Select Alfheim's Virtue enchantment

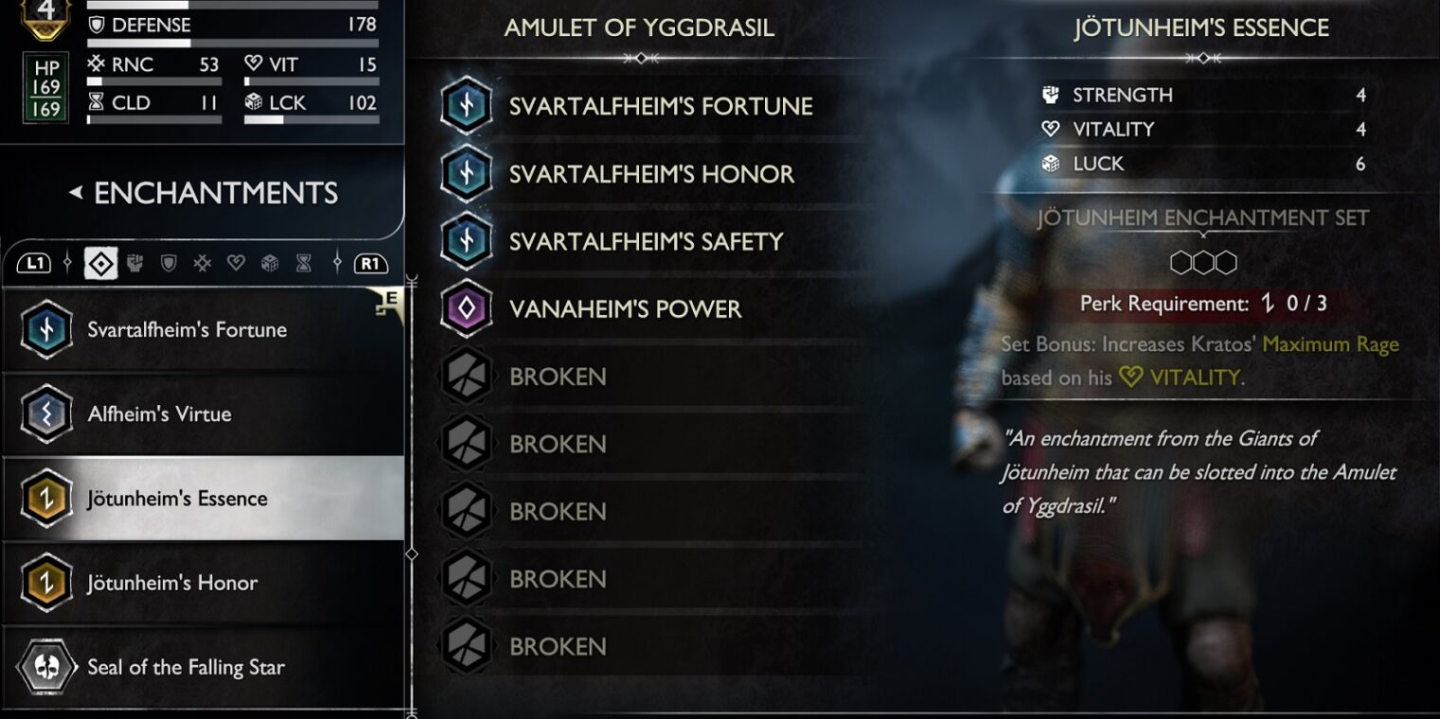coord(203,413)
